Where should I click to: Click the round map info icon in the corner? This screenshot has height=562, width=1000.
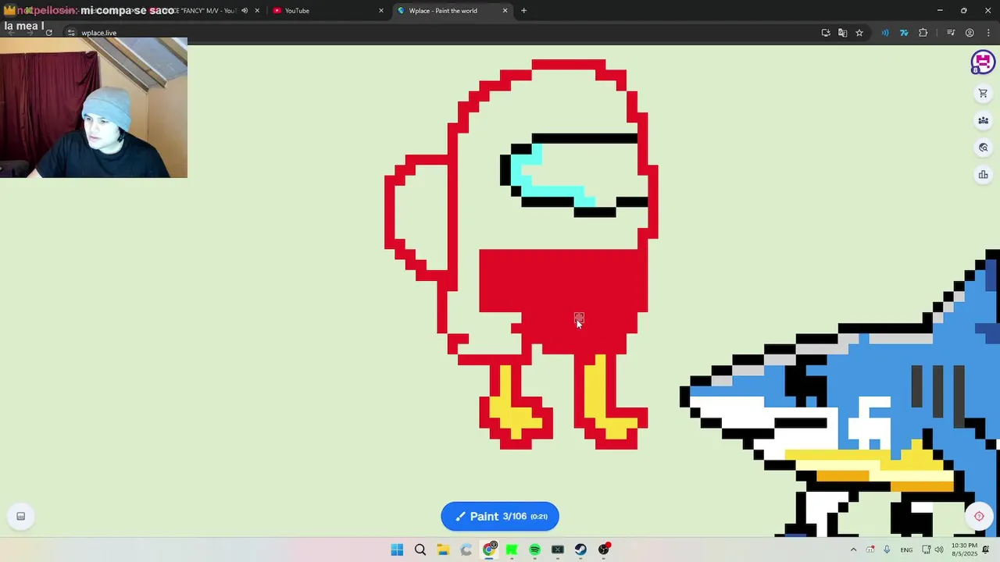coord(21,516)
